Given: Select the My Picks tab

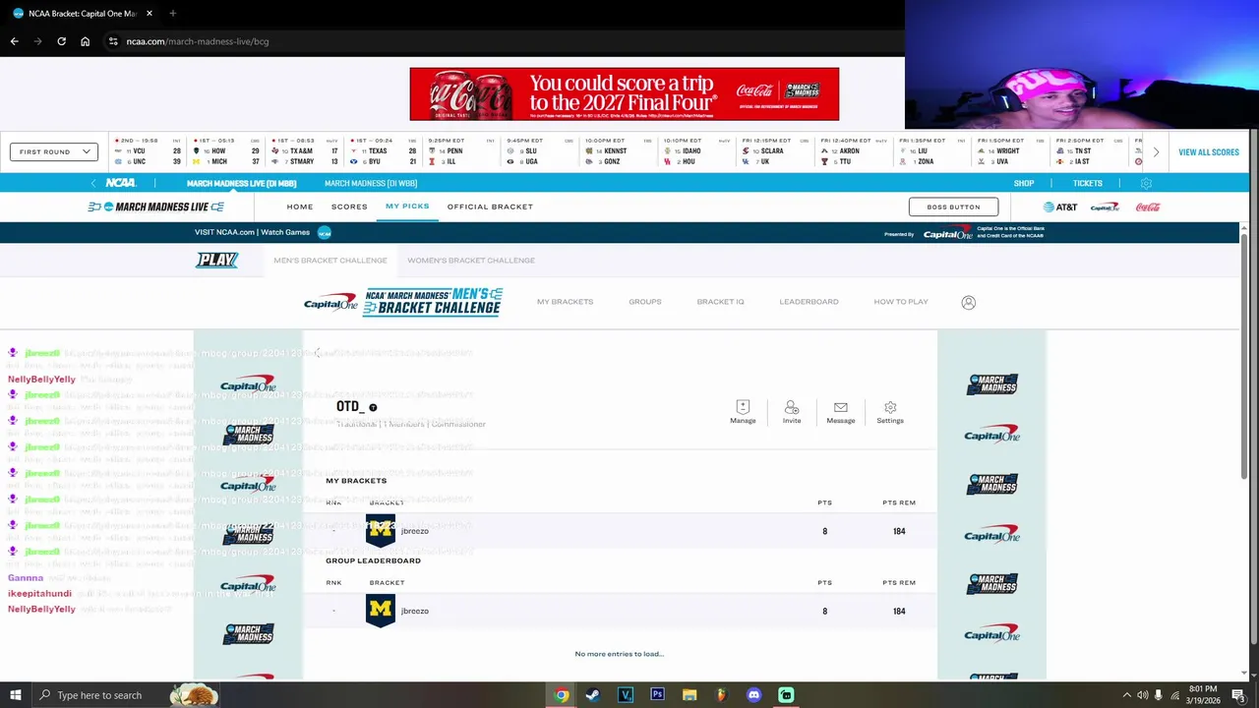Looking at the screenshot, I should pos(407,206).
